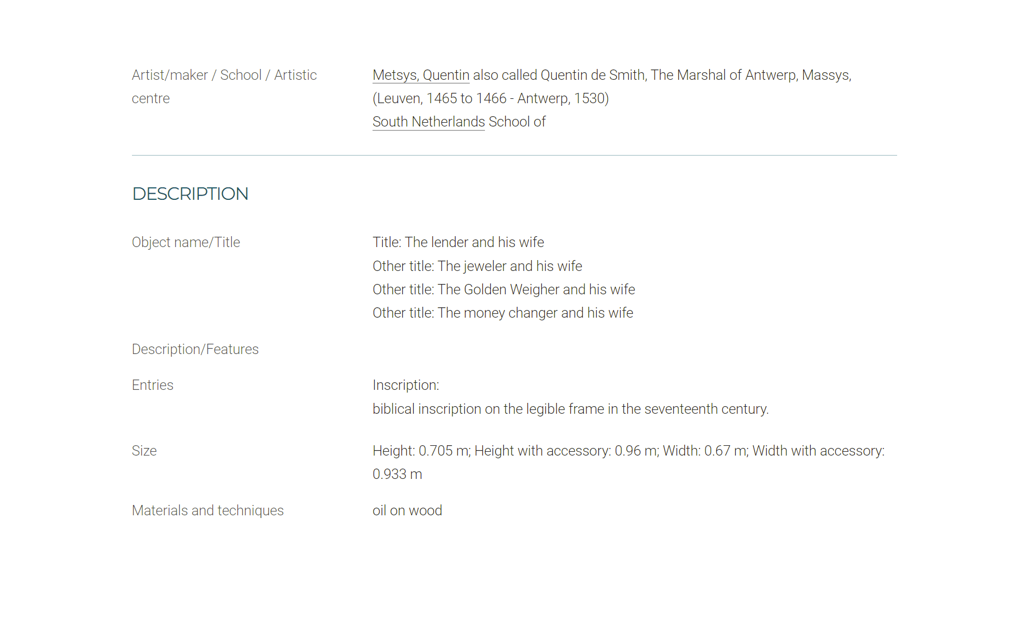Image resolution: width=1009 pixels, height=638 pixels.
Task: Click the Leuven–Antwerp birth and death line
Action: (491, 98)
